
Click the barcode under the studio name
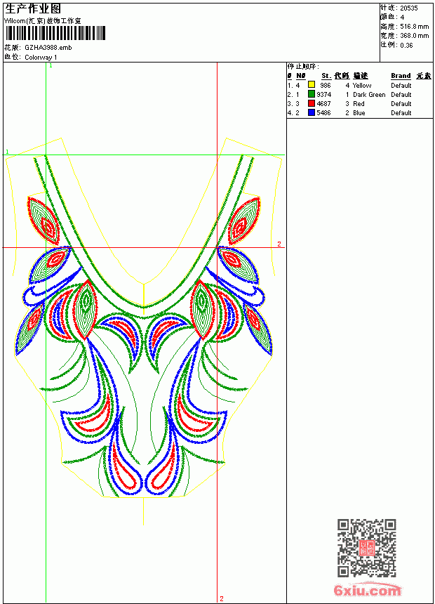[x=55, y=33]
